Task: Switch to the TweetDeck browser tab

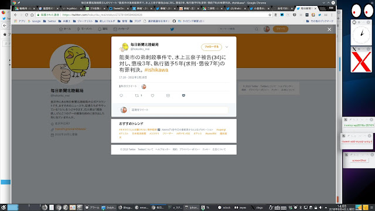Action: (x=119, y=8)
